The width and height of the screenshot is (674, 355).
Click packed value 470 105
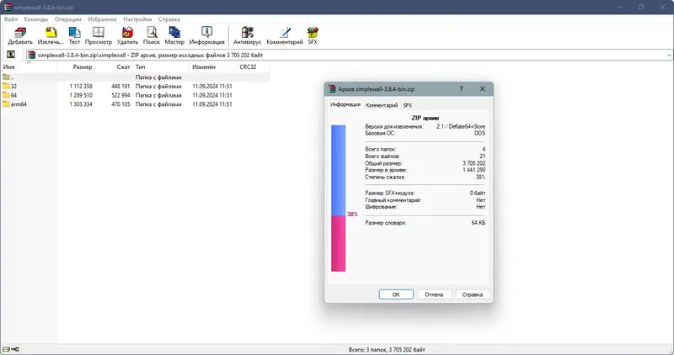pyautogui.click(x=120, y=104)
